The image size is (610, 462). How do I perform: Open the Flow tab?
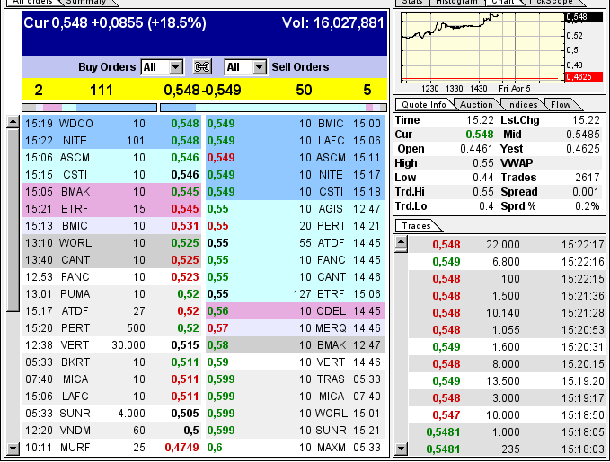tap(561, 105)
